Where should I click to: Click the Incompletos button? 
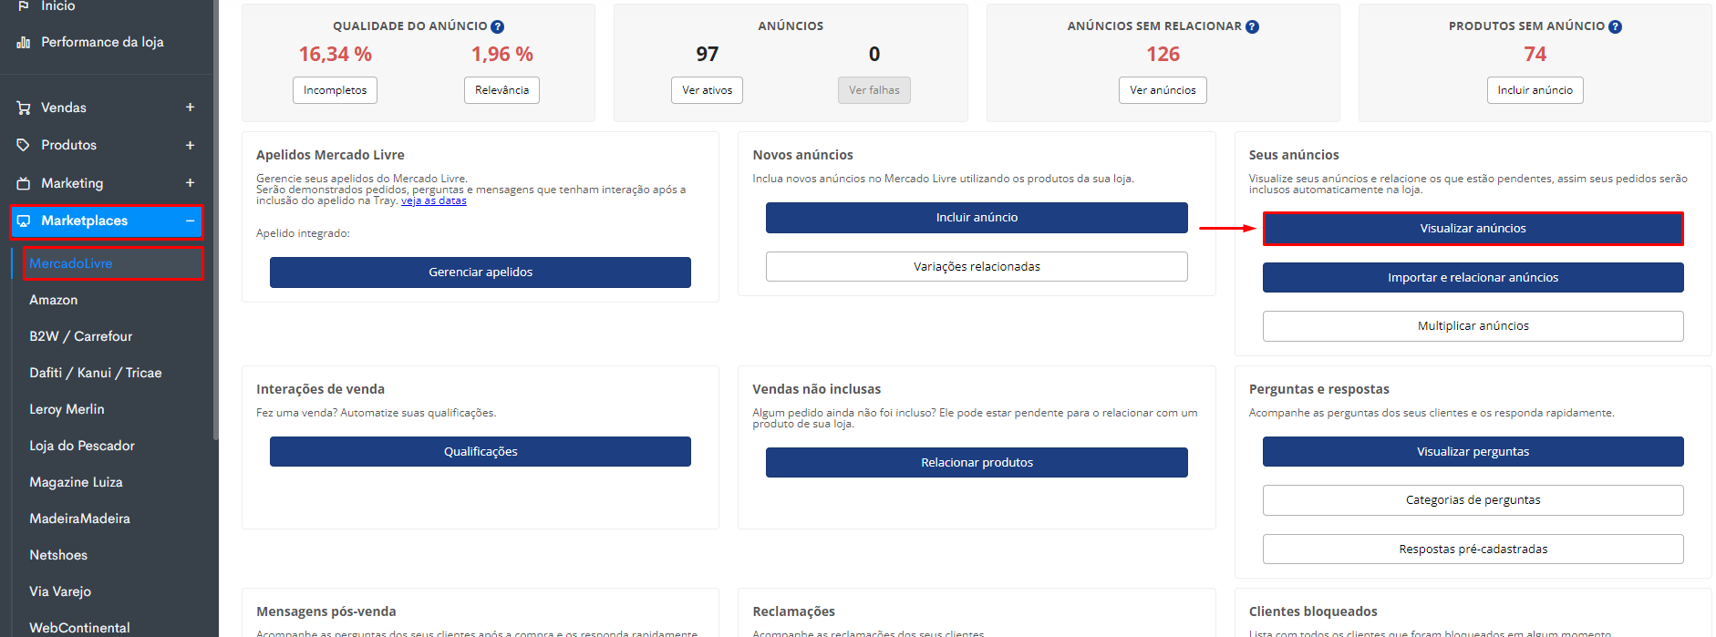(x=335, y=90)
